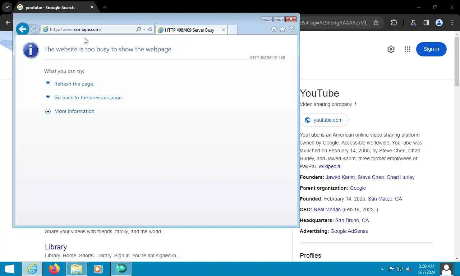Image resolution: width=460 pixels, height=276 pixels.
Task: Click the Chrome page vertical scrollbar thumb
Action: click(457, 61)
